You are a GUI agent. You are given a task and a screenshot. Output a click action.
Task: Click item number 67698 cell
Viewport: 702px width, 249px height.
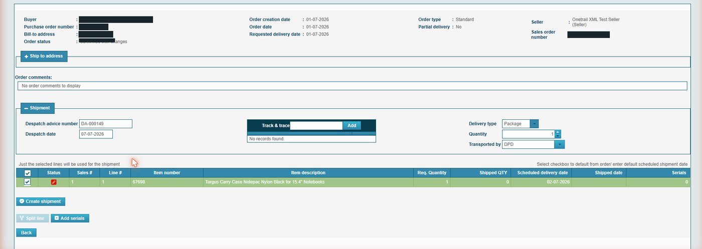167,182
